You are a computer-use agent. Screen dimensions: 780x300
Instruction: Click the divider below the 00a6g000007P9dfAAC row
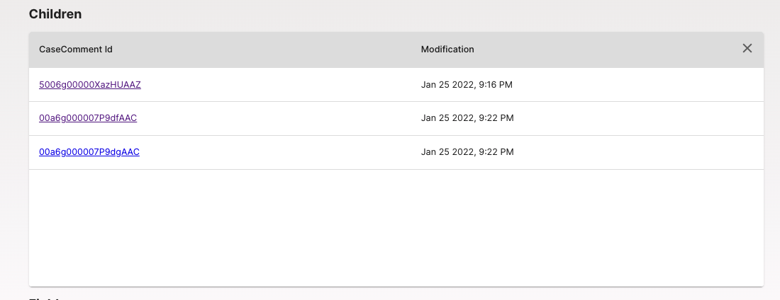pyautogui.click(x=396, y=135)
